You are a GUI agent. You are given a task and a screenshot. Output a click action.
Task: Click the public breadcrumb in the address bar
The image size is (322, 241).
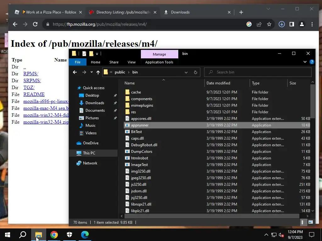point(120,72)
